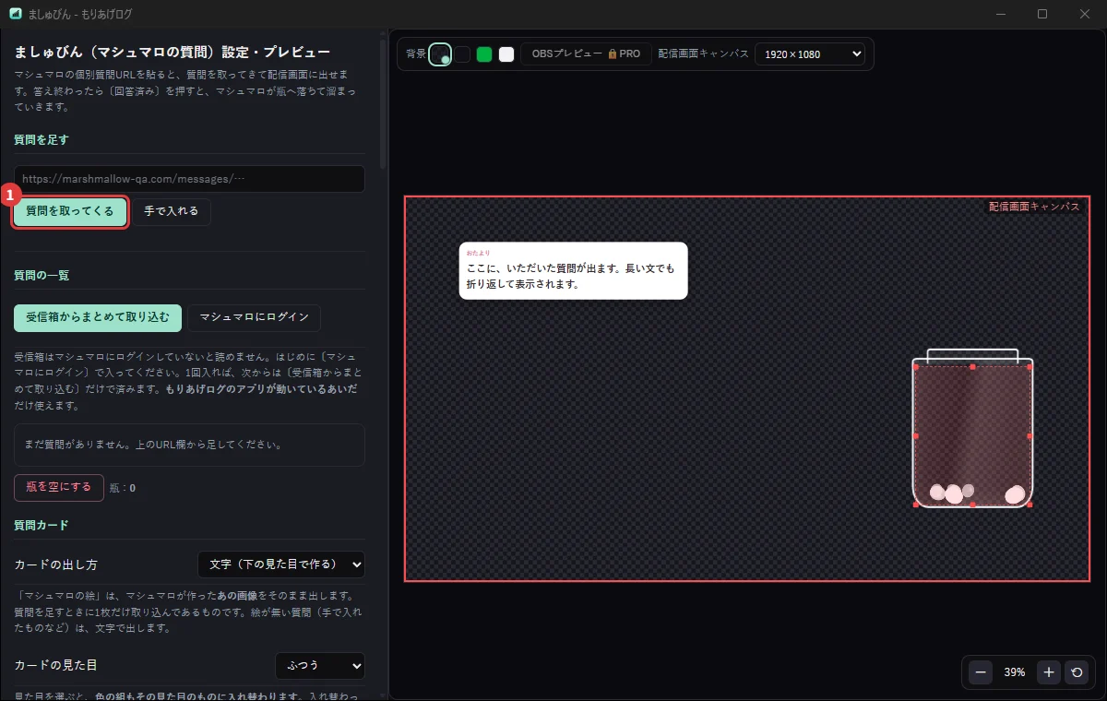Click the 質問を取ってくる button
The image size is (1107, 701).
70,212
